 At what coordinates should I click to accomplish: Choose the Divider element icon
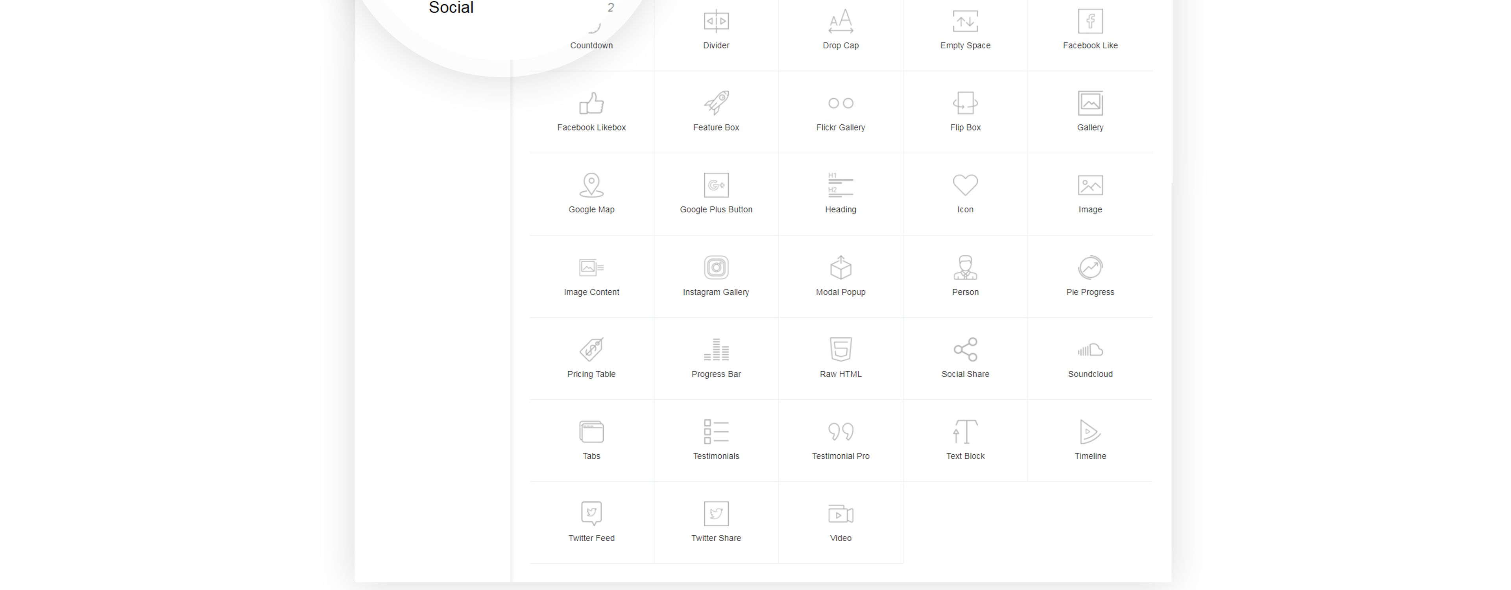pos(716,22)
